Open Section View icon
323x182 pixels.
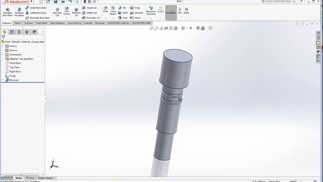point(166,28)
